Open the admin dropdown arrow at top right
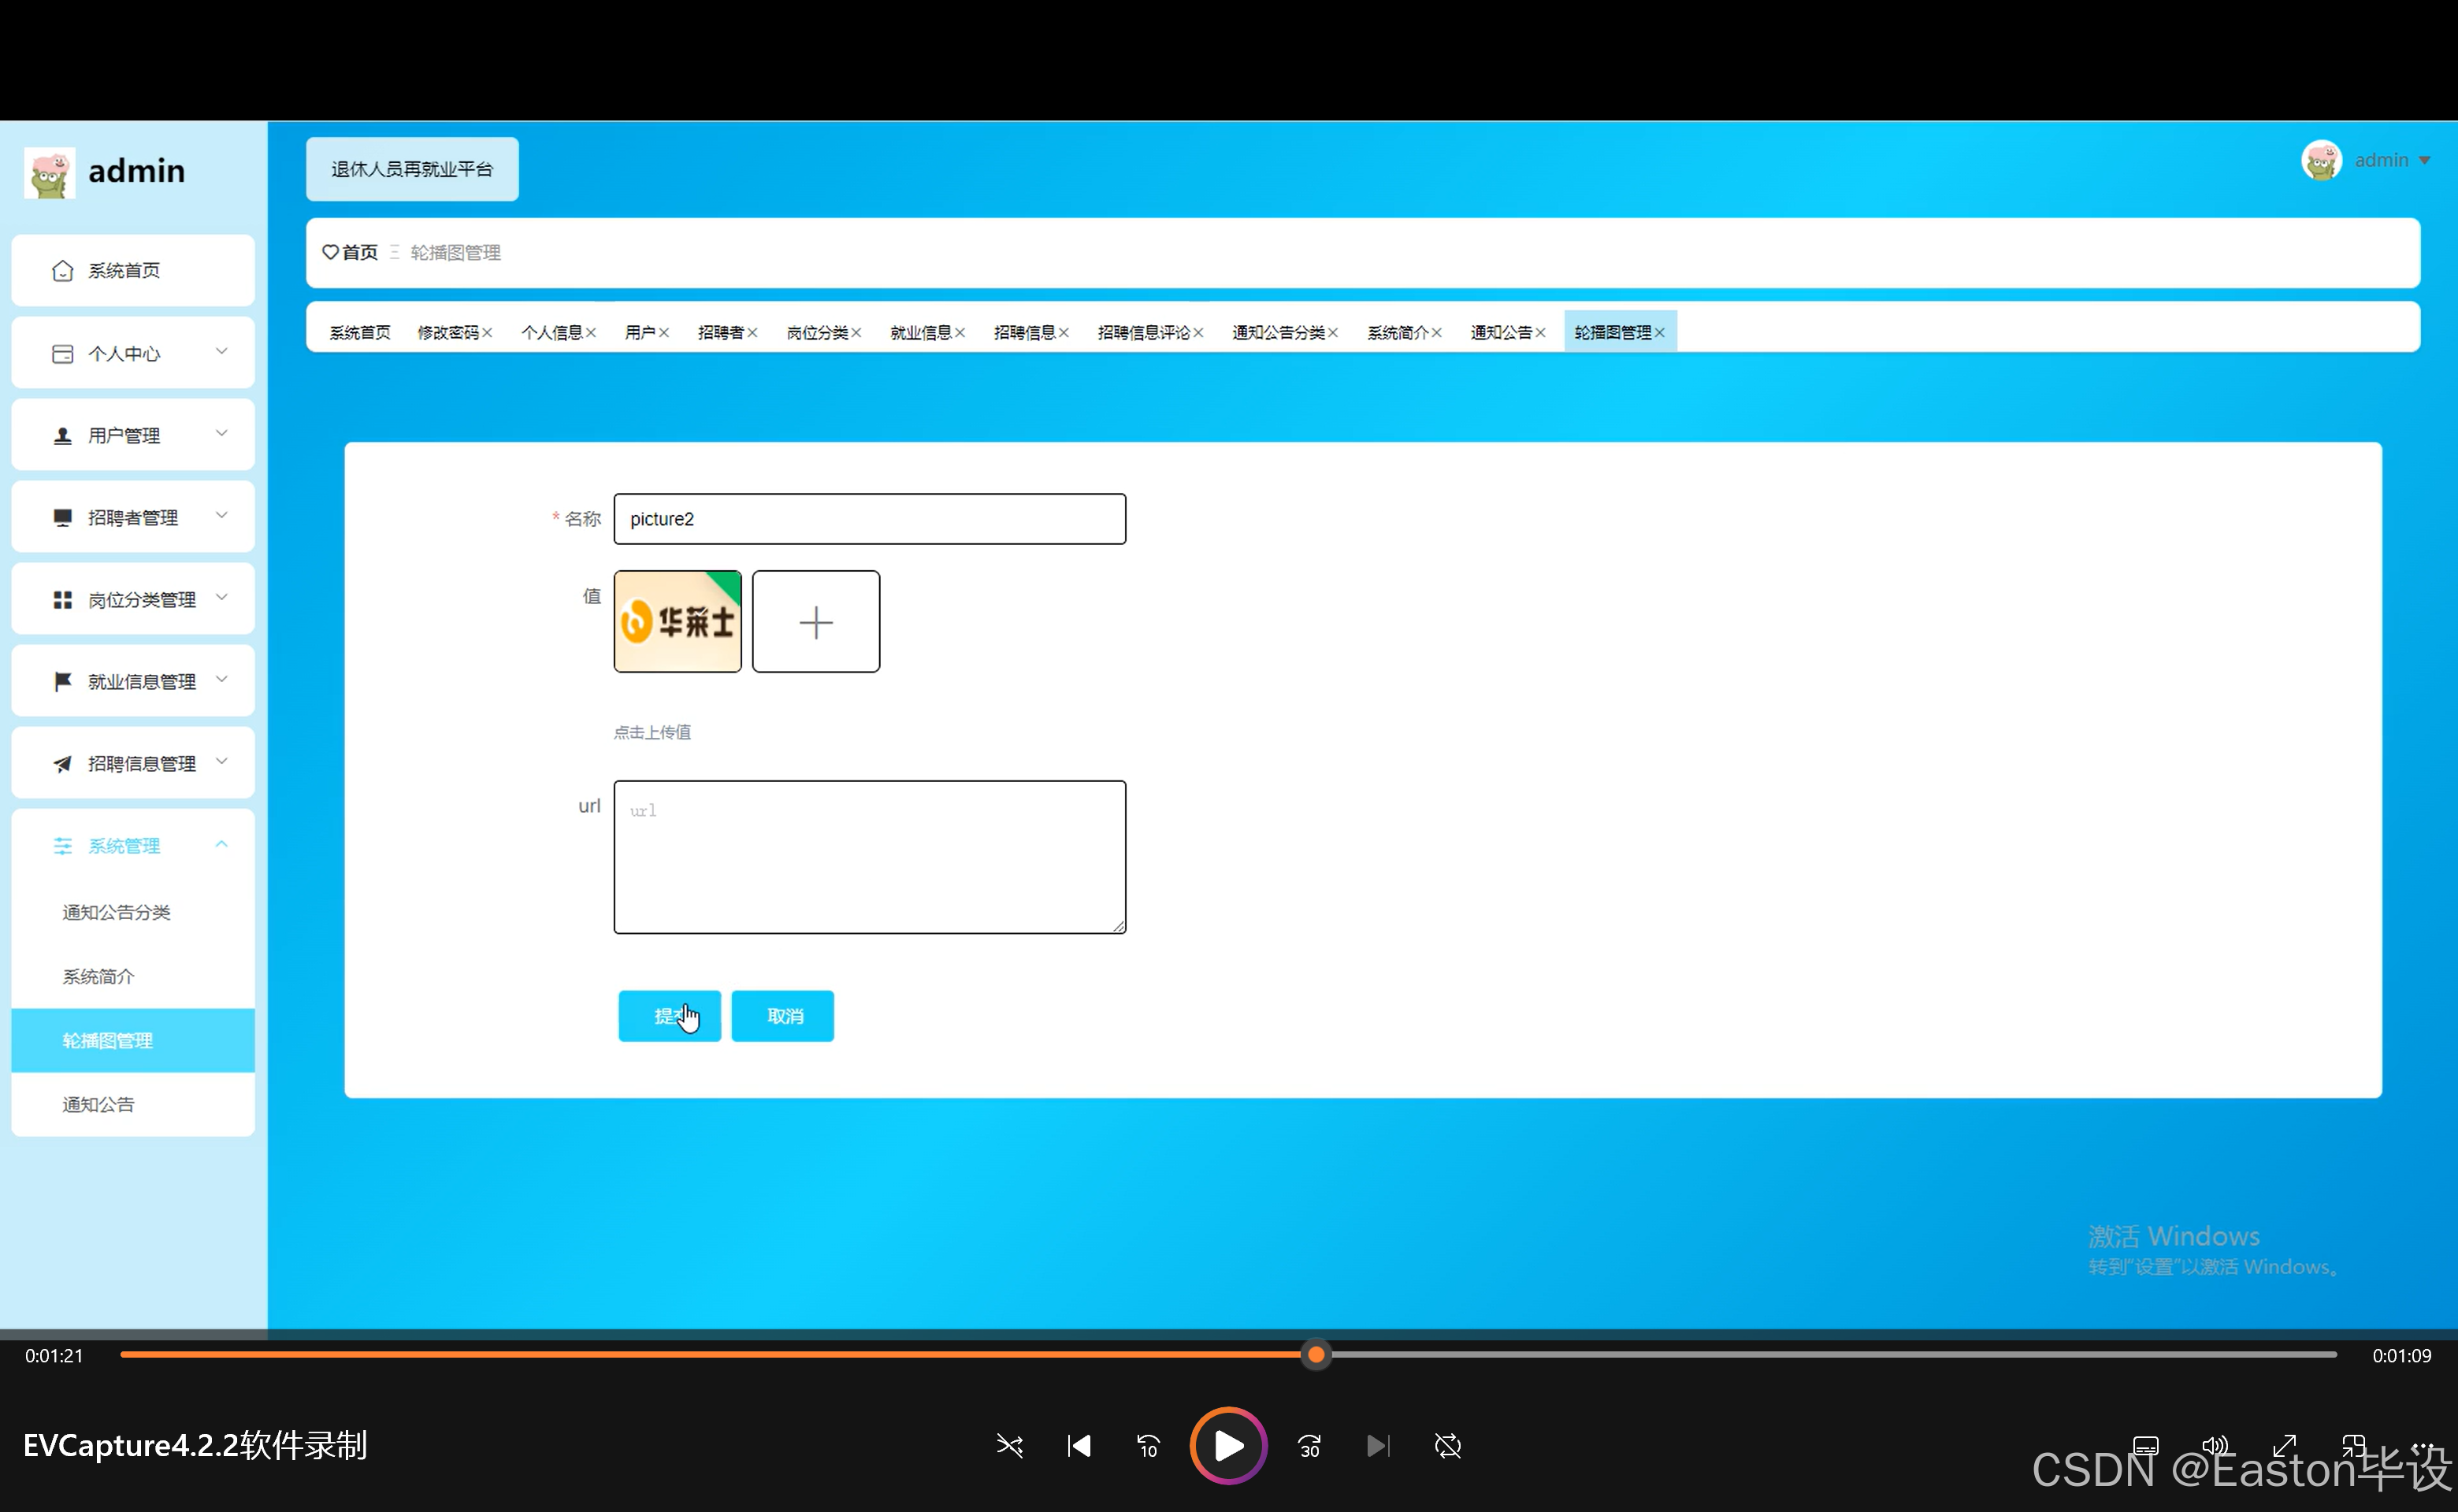This screenshot has height=1512, width=2458. [x=2424, y=161]
